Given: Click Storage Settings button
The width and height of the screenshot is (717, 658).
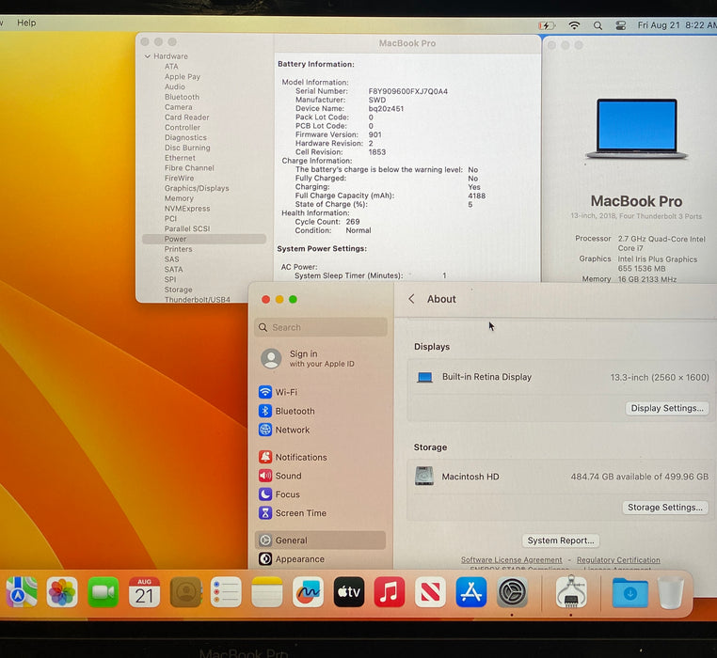Looking at the screenshot, I should [x=665, y=508].
